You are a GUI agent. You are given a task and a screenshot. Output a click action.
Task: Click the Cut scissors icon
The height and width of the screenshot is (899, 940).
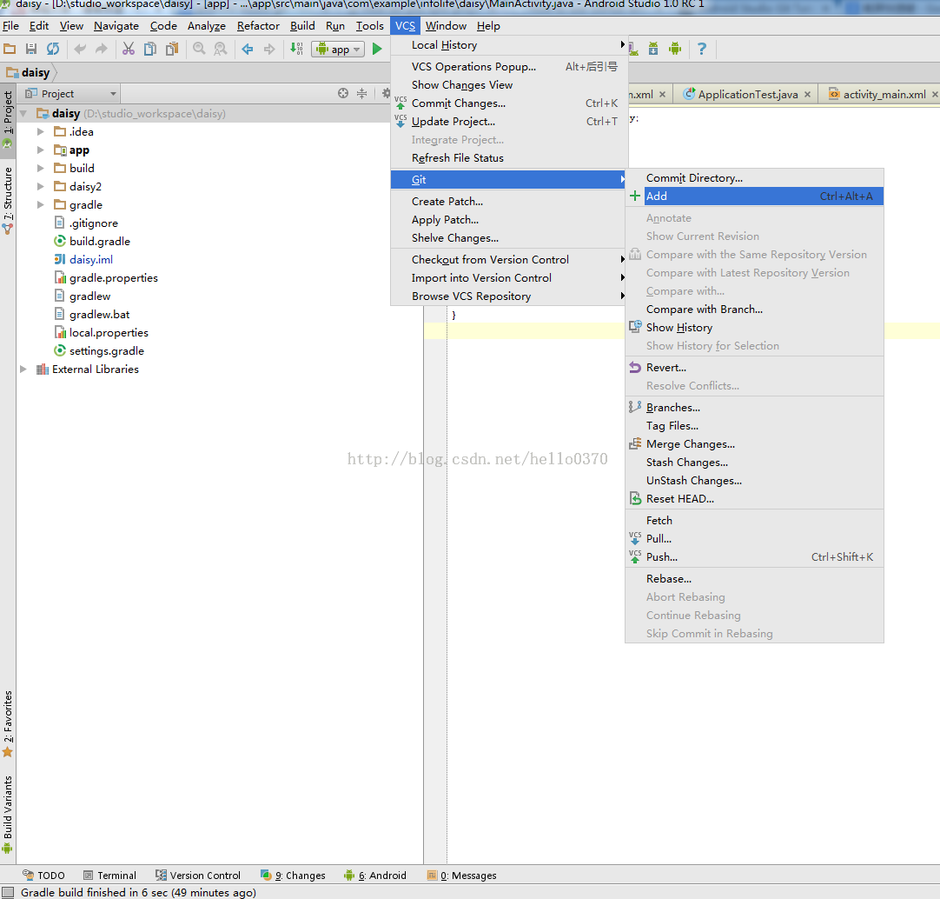click(x=129, y=49)
